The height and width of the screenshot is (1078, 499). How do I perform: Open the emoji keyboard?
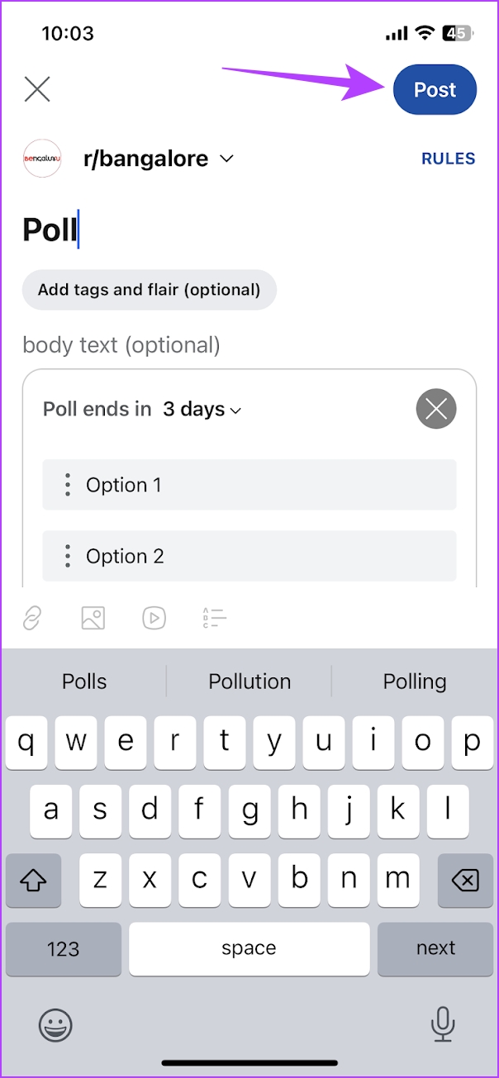(x=55, y=1025)
